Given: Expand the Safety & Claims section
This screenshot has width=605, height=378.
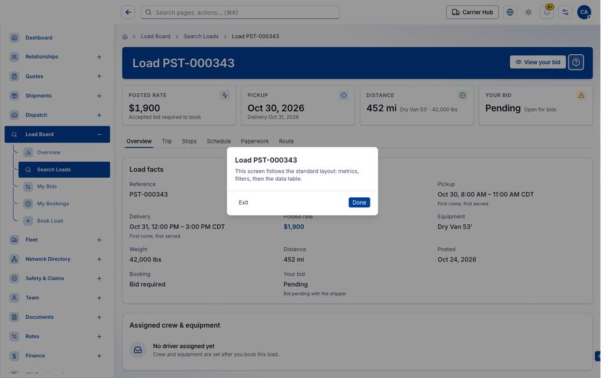Looking at the screenshot, I should (x=99, y=278).
